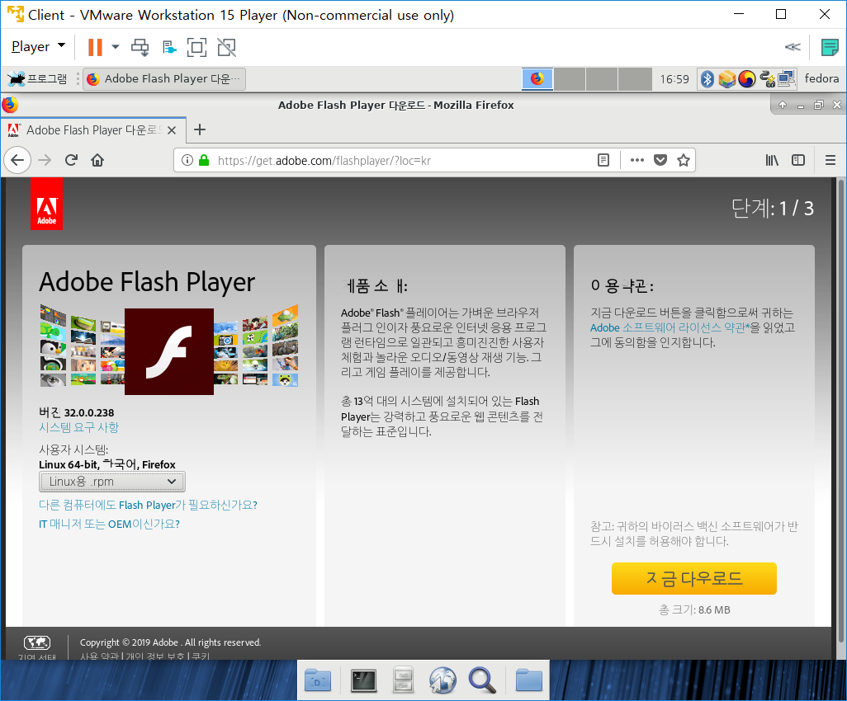Click the green secure connection padlock

pyautogui.click(x=204, y=160)
